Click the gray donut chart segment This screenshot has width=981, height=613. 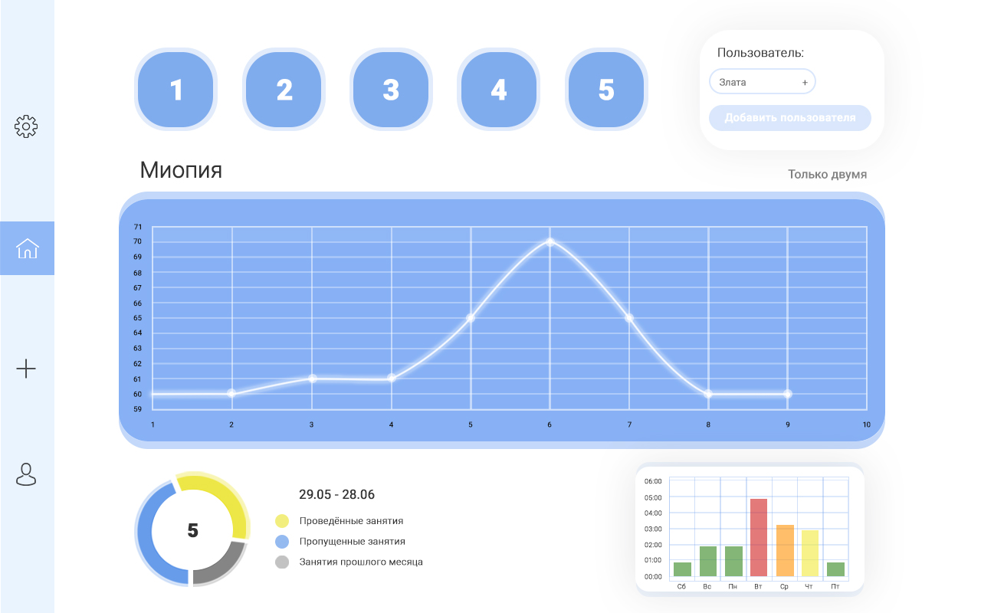pyautogui.click(x=222, y=567)
